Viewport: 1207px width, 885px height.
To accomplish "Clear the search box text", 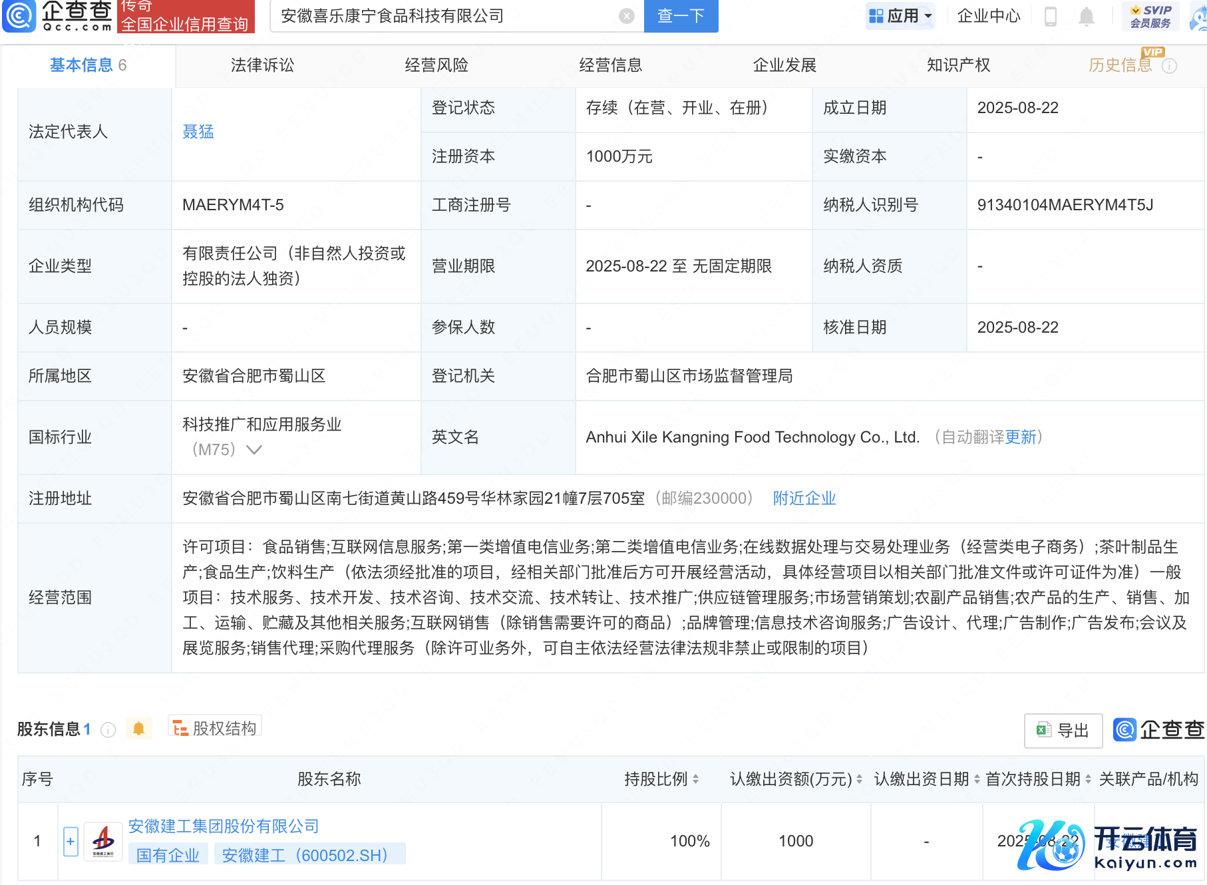I will [626, 16].
